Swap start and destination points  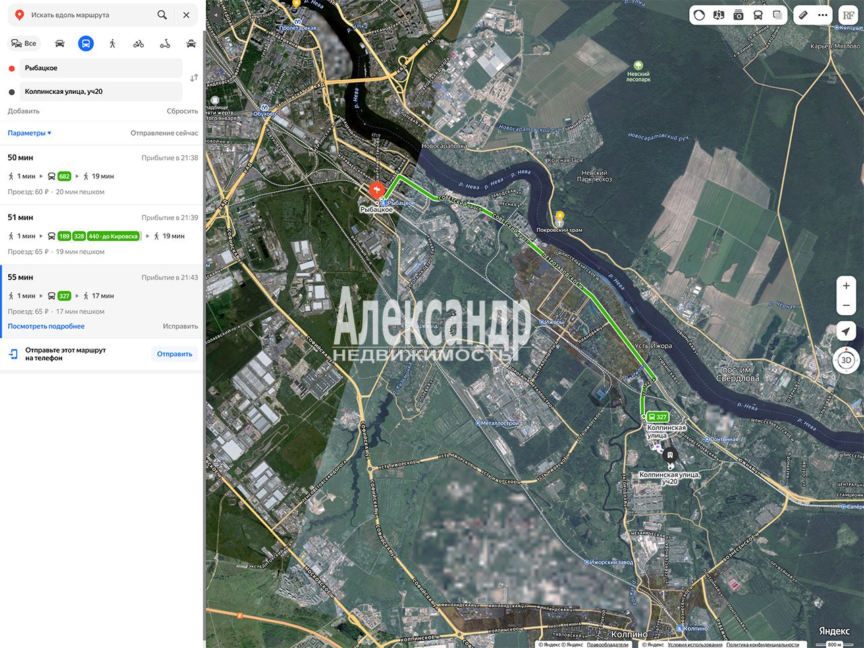194,78
